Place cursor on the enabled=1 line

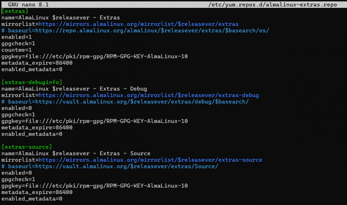tap(16, 37)
